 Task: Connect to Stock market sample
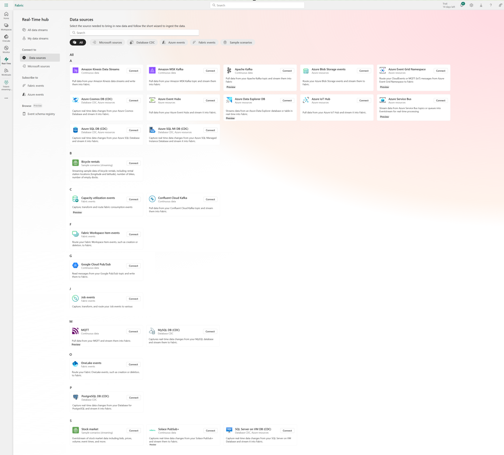coord(133,431)
